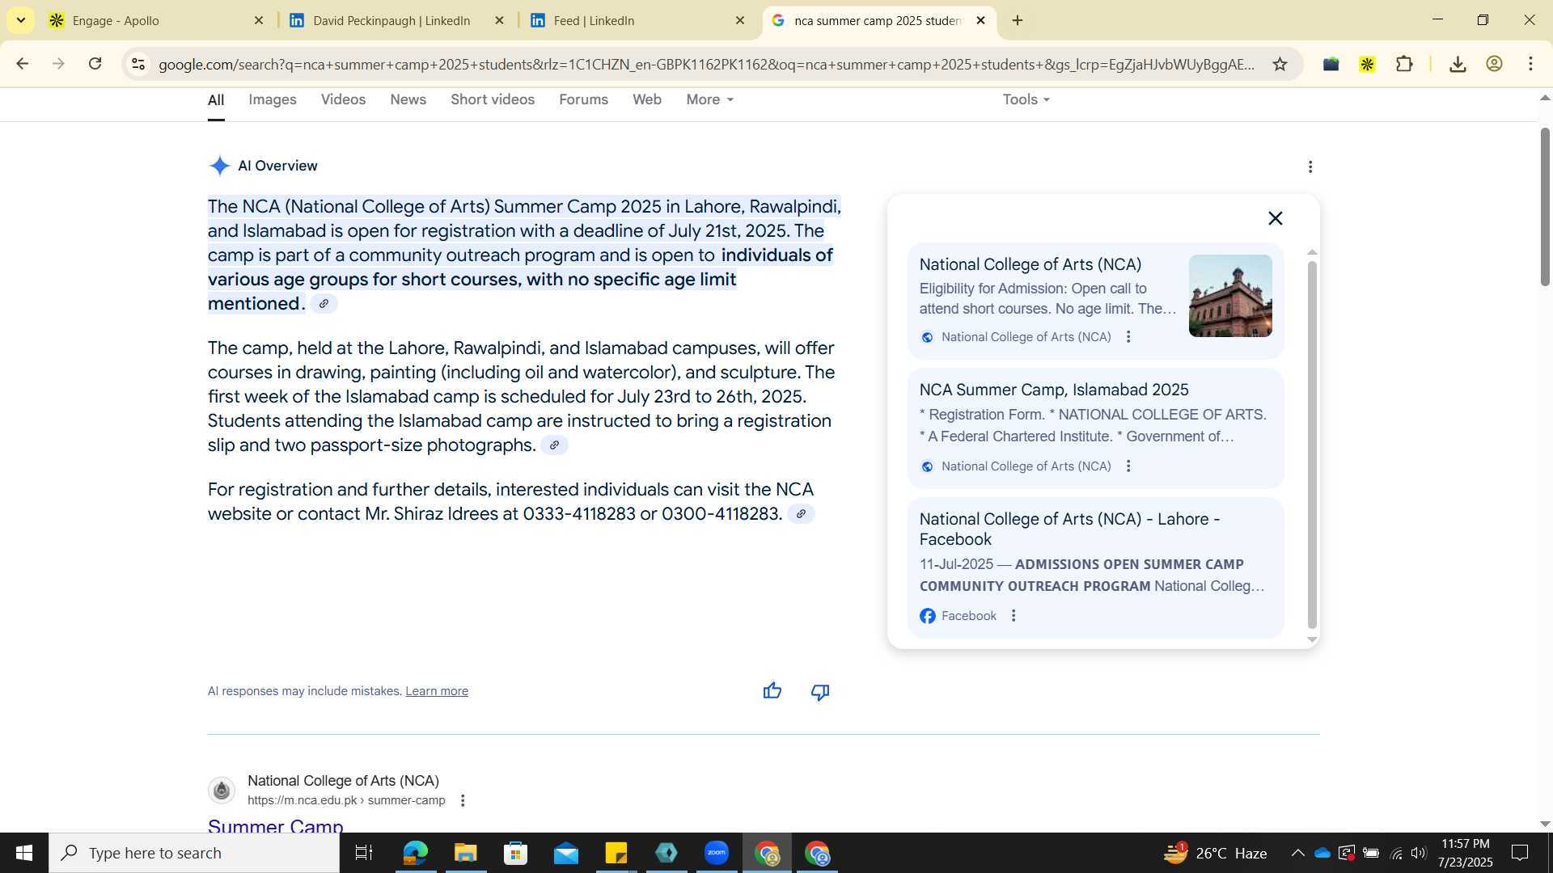Screen dimensions: 1553x873
Task: Click the Learn more link
Action: 437,691
